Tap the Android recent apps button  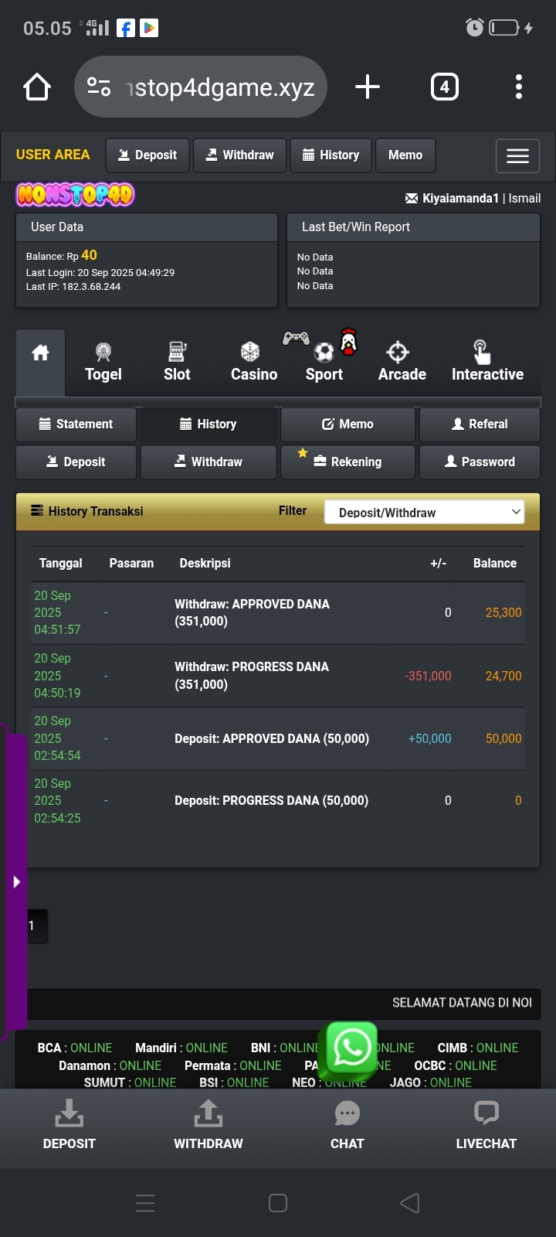coord(145,1203)
